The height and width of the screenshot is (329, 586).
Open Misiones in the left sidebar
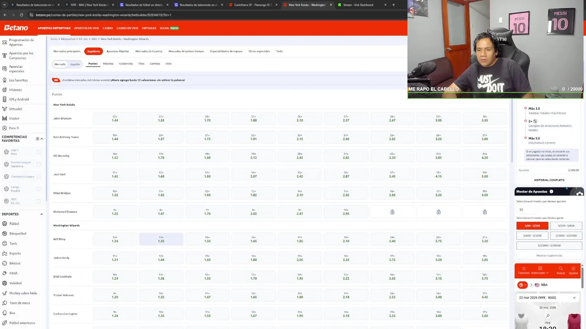pos(15,90)
